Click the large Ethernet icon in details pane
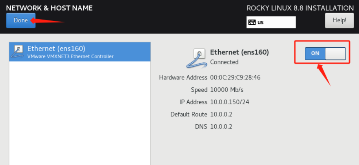Image resolution: width=359 pixels, height=165 pixels. pyautogui.click(x=197, y=58)
